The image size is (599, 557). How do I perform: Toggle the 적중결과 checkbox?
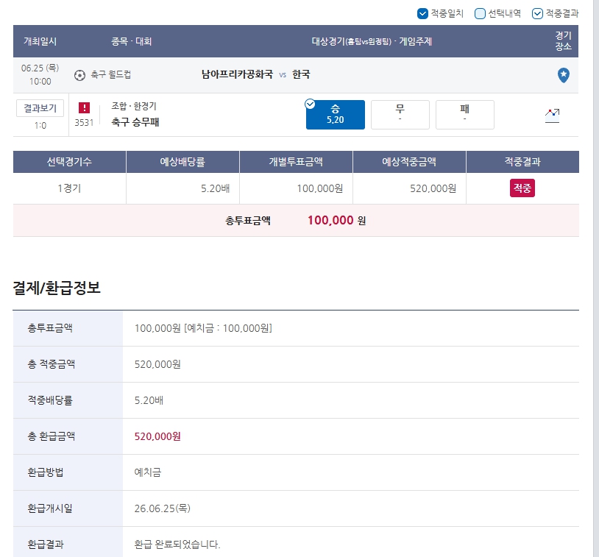click(537, 14)
